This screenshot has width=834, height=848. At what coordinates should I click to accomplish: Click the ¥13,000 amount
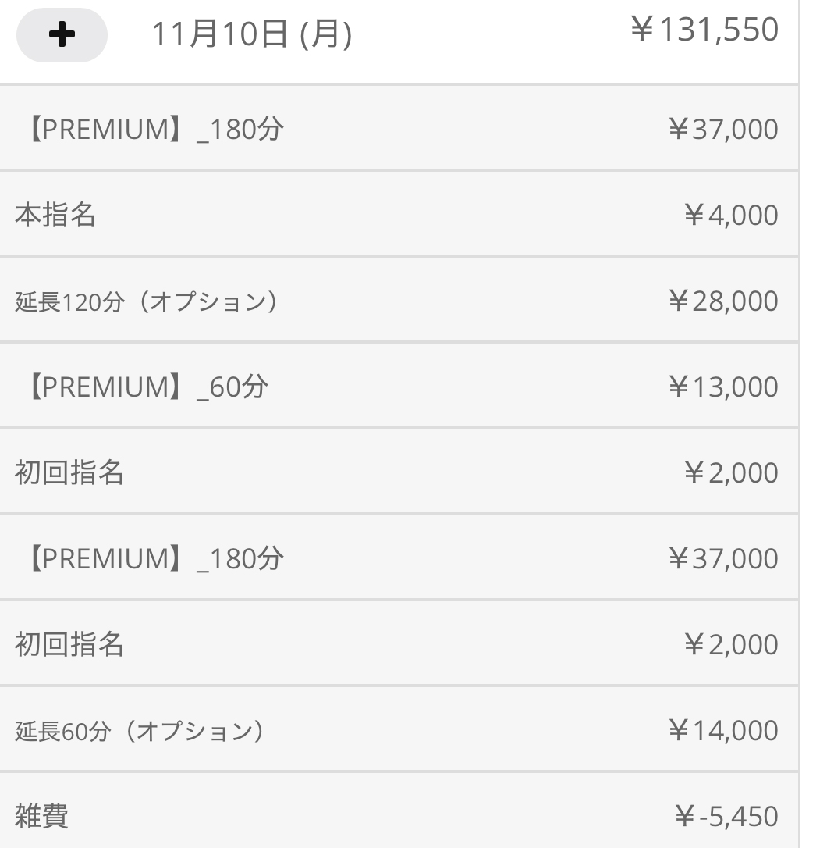tap(722, 387)
